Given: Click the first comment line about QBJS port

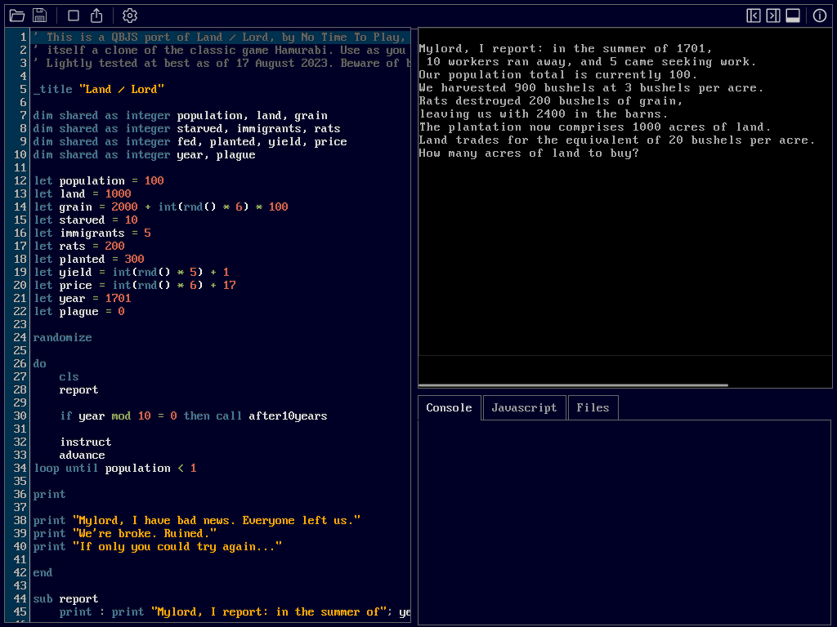Looking at the screenshot, I should coord(220,37).
